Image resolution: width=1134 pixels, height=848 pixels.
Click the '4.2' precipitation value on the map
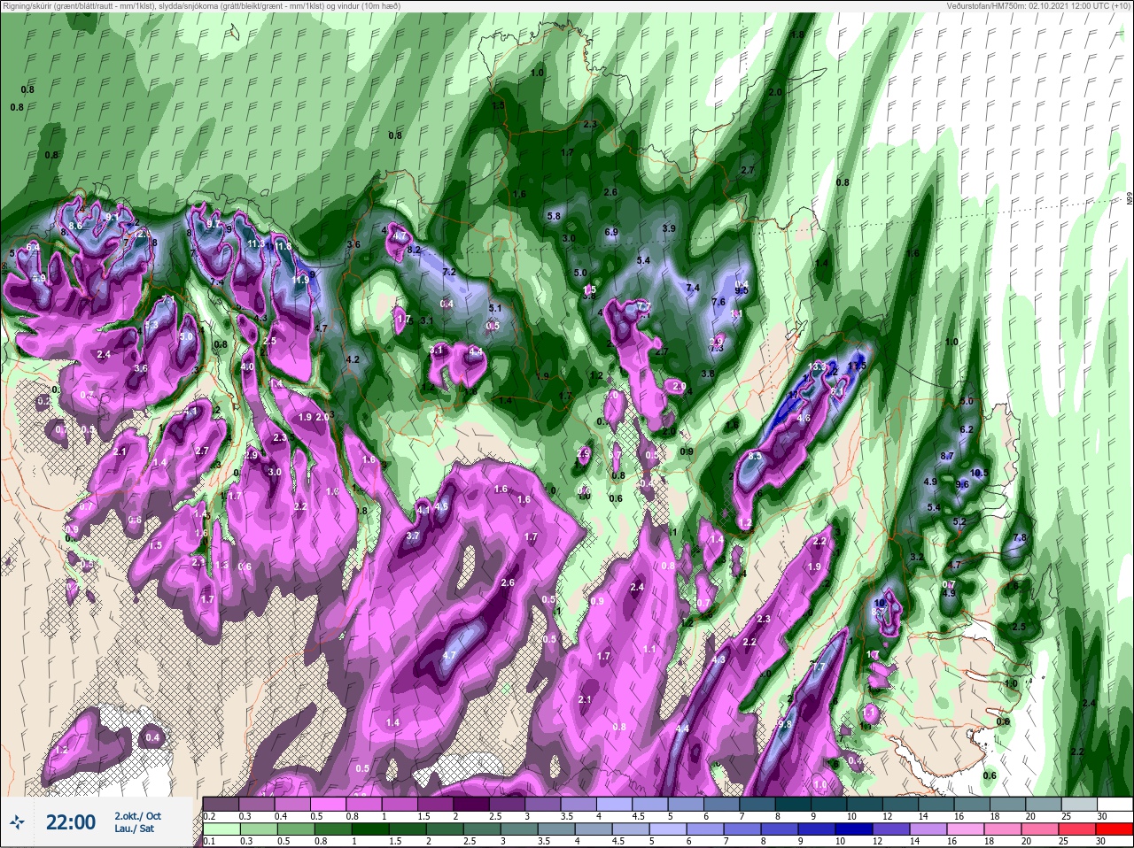coord(353,359)
